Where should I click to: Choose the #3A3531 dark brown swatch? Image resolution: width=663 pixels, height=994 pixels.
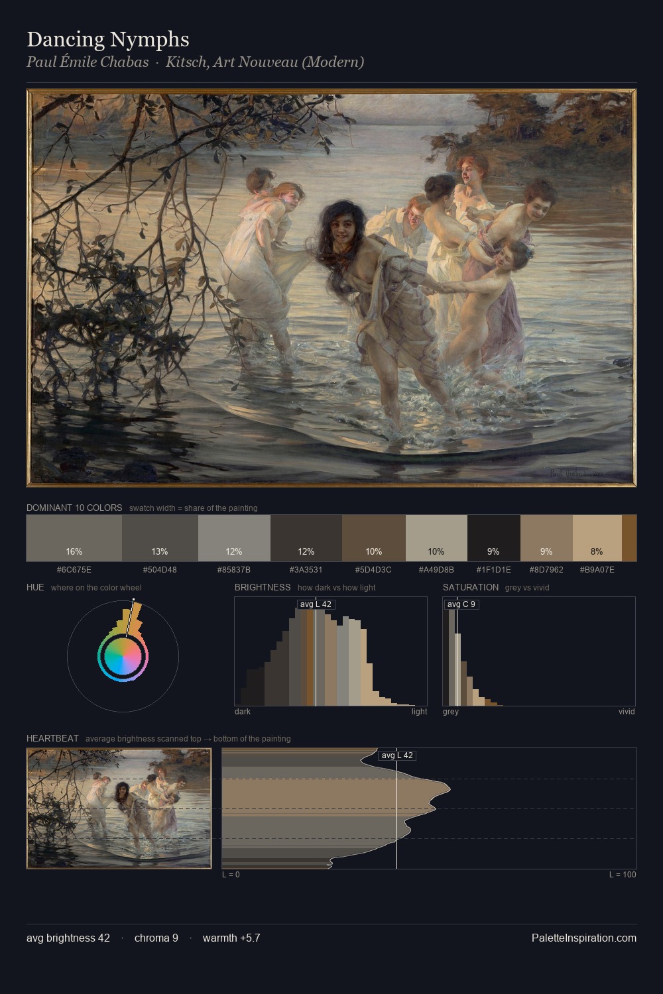click(x=306, y=538)
